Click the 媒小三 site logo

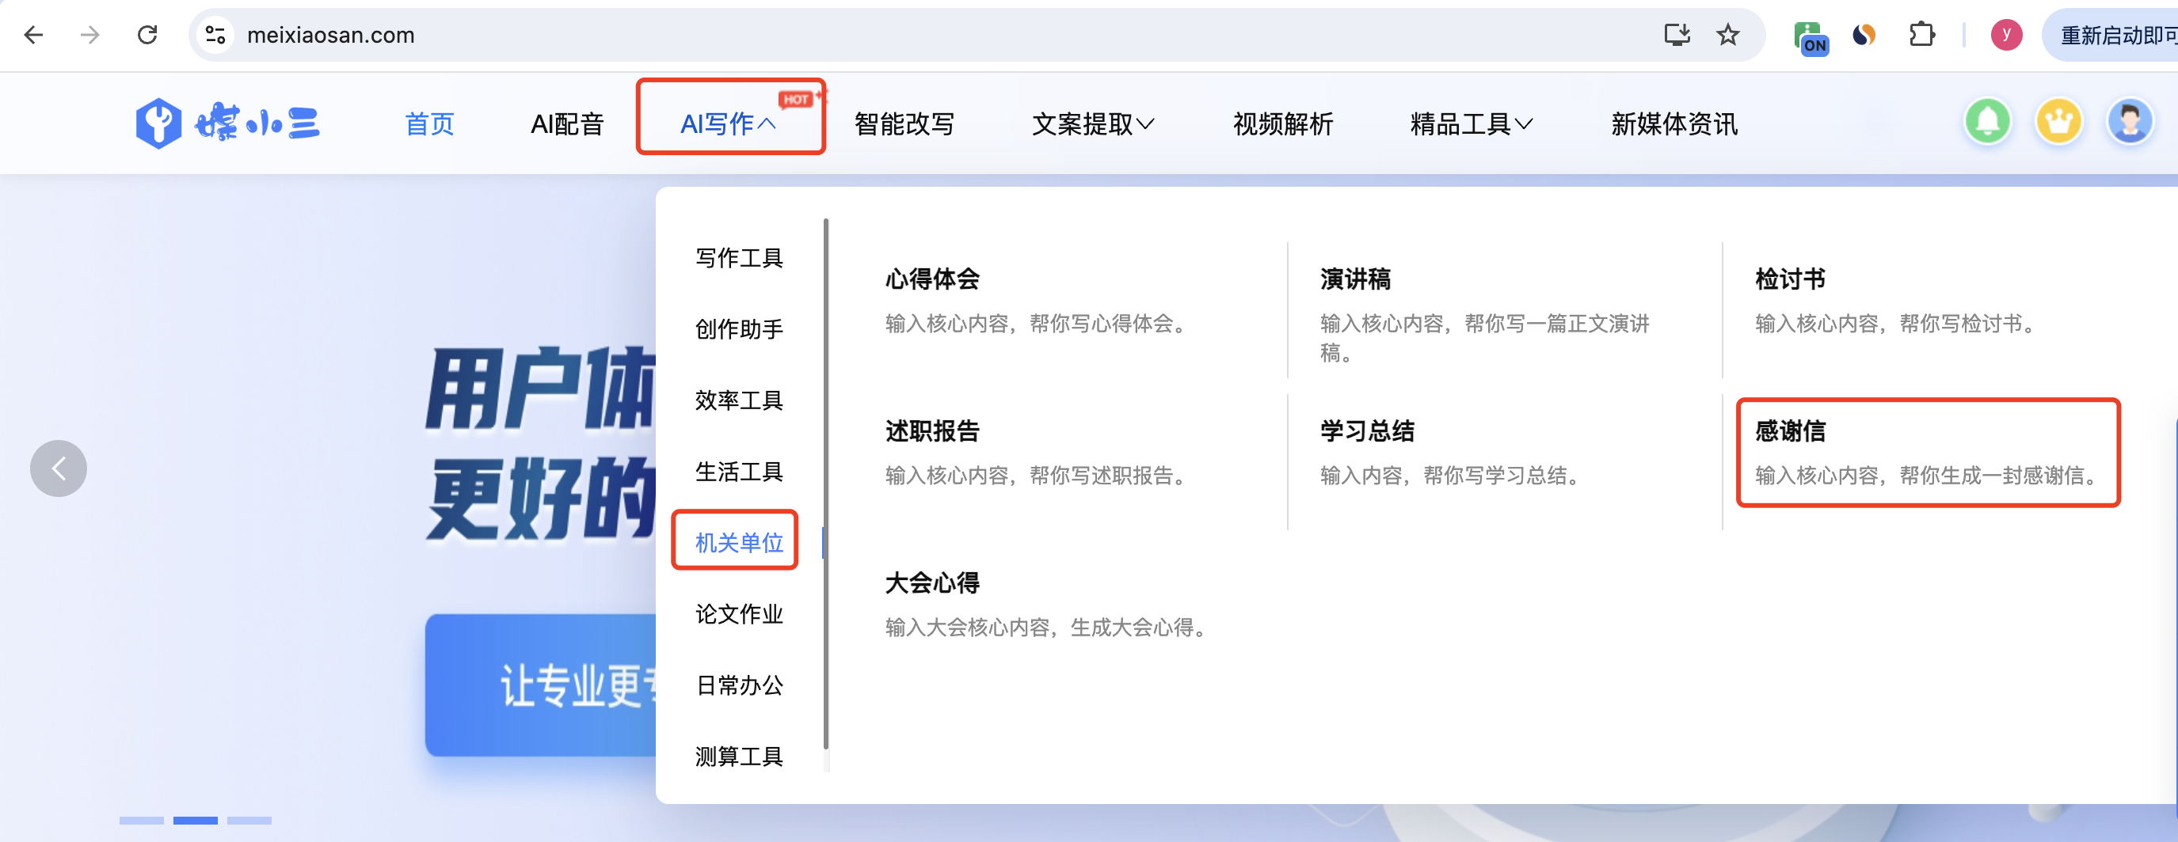coord(227,123)
